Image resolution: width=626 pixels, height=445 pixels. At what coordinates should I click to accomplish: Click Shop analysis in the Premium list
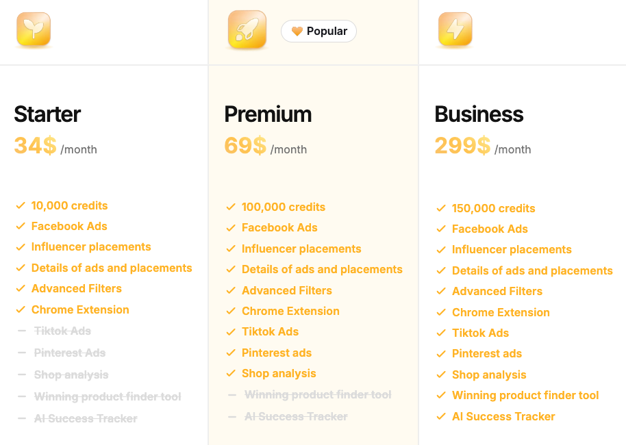pos(279,373)
